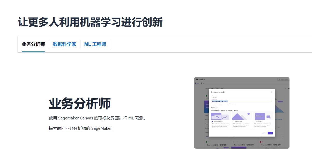Click the large 业务分析师 section heading
The width and height of the screenshot is (312, 167).
click(x=80, y=103)
